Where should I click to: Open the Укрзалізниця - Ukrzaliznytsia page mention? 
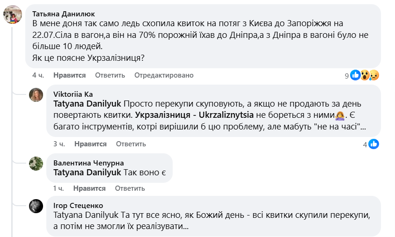click(196, 114)
